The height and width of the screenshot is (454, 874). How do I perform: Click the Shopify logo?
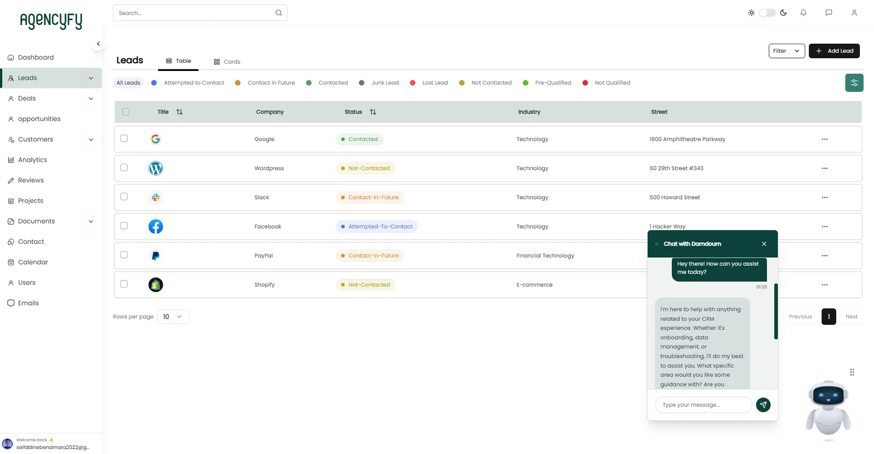[156, 285]
